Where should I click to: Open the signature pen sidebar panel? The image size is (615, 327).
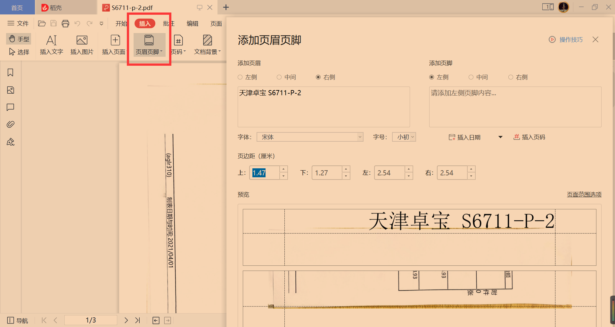point(11,142)
